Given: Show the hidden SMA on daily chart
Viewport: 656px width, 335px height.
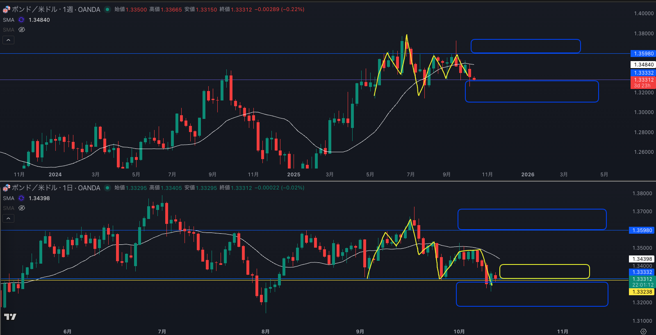Looking at the screenshot, I should coord(22,208).
